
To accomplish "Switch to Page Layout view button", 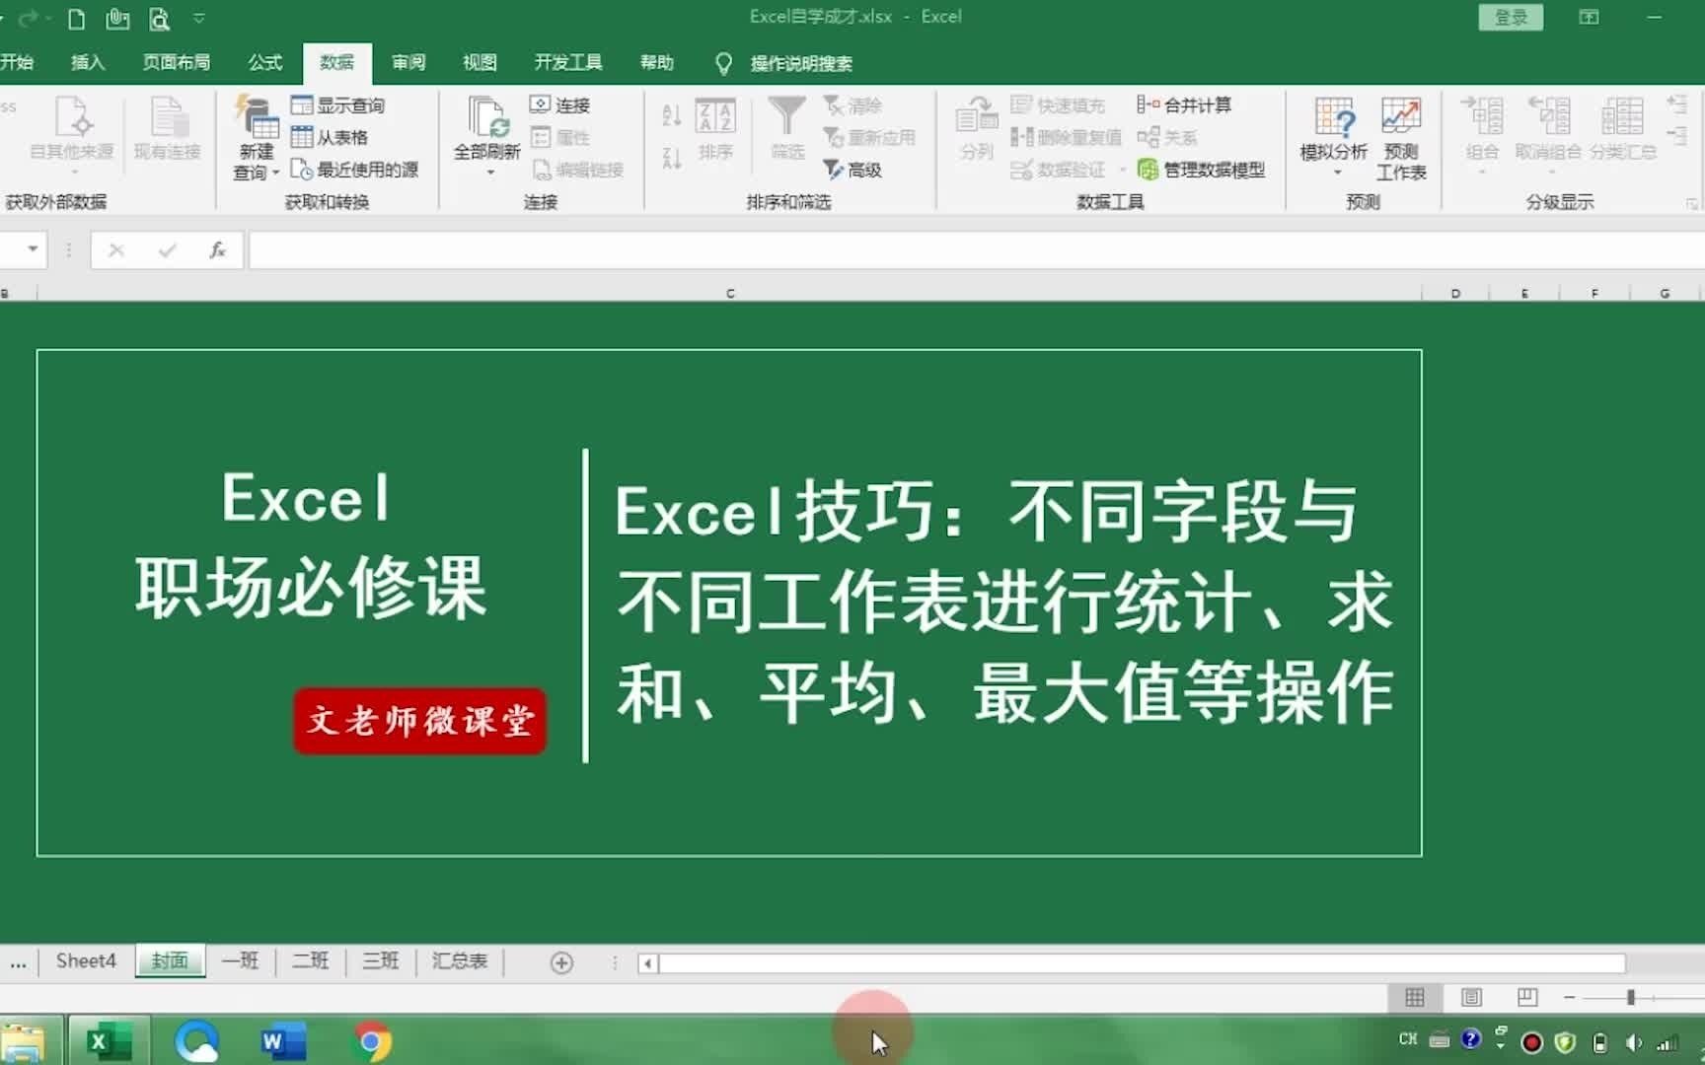I will (1471, 998).
